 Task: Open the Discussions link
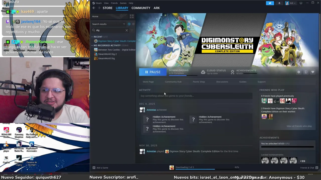point(222,82)
